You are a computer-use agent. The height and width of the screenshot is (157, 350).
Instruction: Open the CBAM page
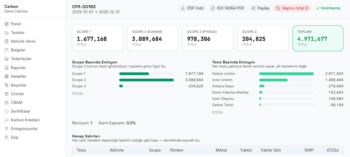pos(33,103)
